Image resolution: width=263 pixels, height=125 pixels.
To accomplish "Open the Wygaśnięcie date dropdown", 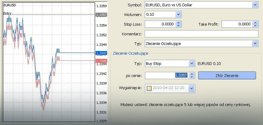I will click(192, 88).
